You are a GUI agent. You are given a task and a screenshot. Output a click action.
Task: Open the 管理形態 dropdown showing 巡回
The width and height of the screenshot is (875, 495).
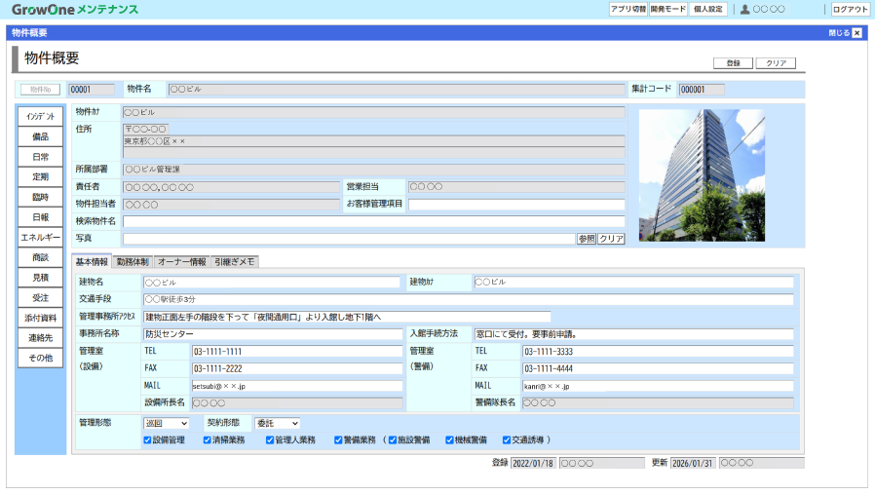coord(167,424)
